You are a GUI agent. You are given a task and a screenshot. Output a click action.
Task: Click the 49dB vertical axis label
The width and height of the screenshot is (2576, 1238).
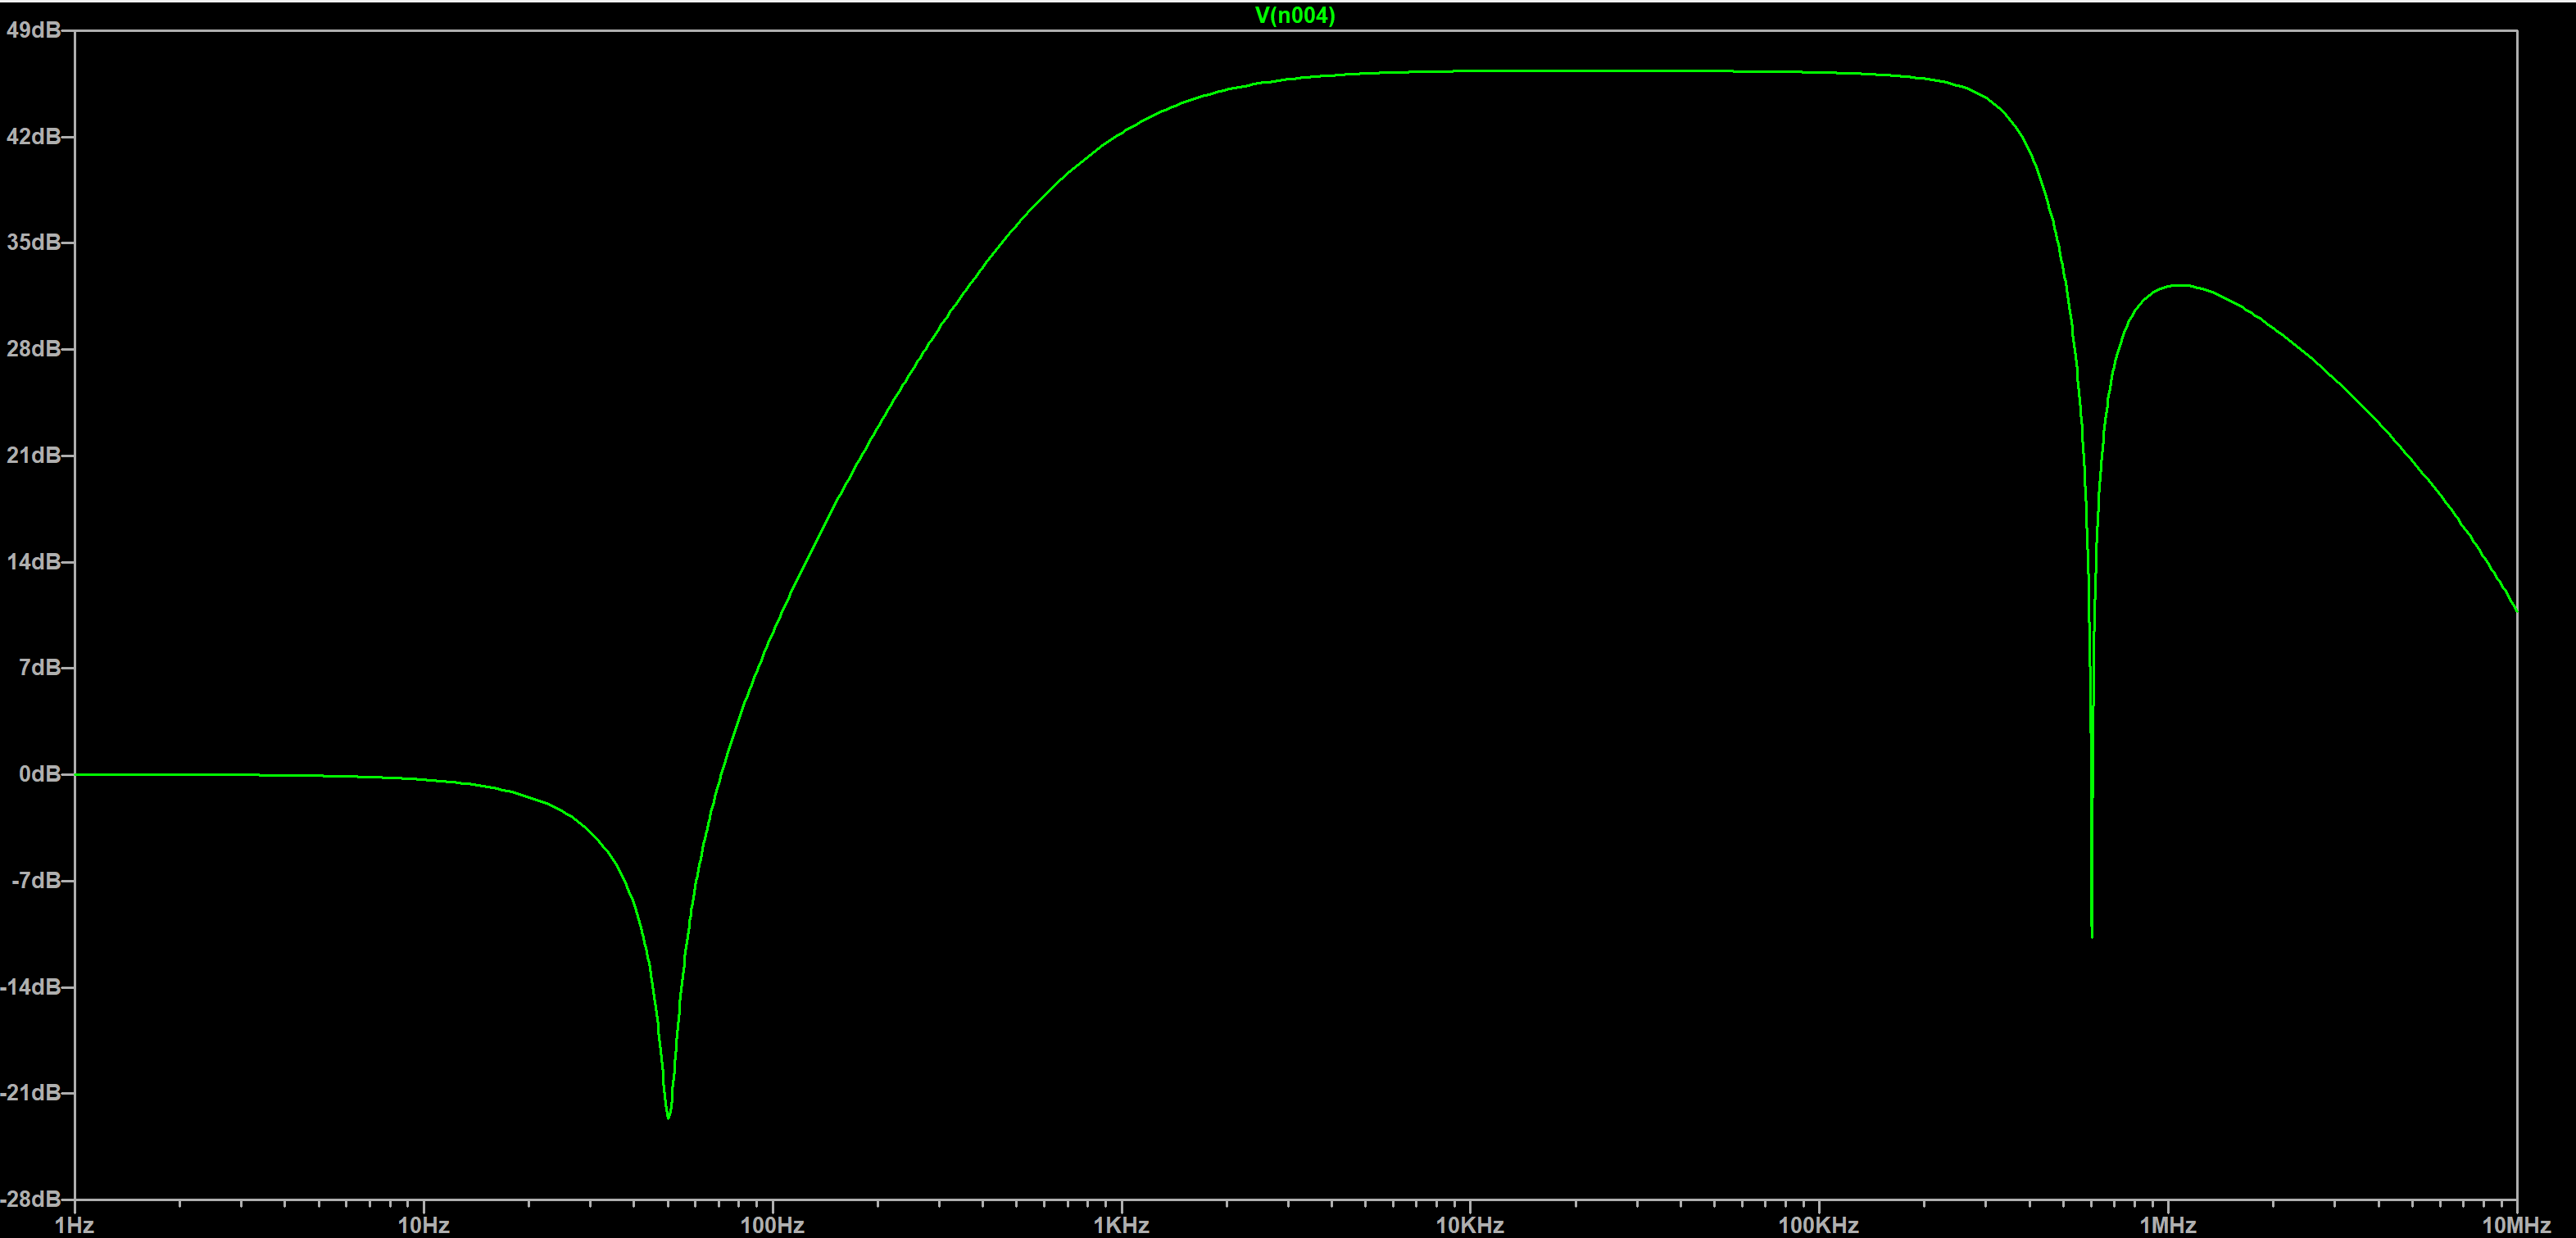click(x=32, y=30)
